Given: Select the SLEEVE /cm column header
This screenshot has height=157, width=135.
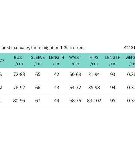Looking at the screenshot, I should pos(38,61).
